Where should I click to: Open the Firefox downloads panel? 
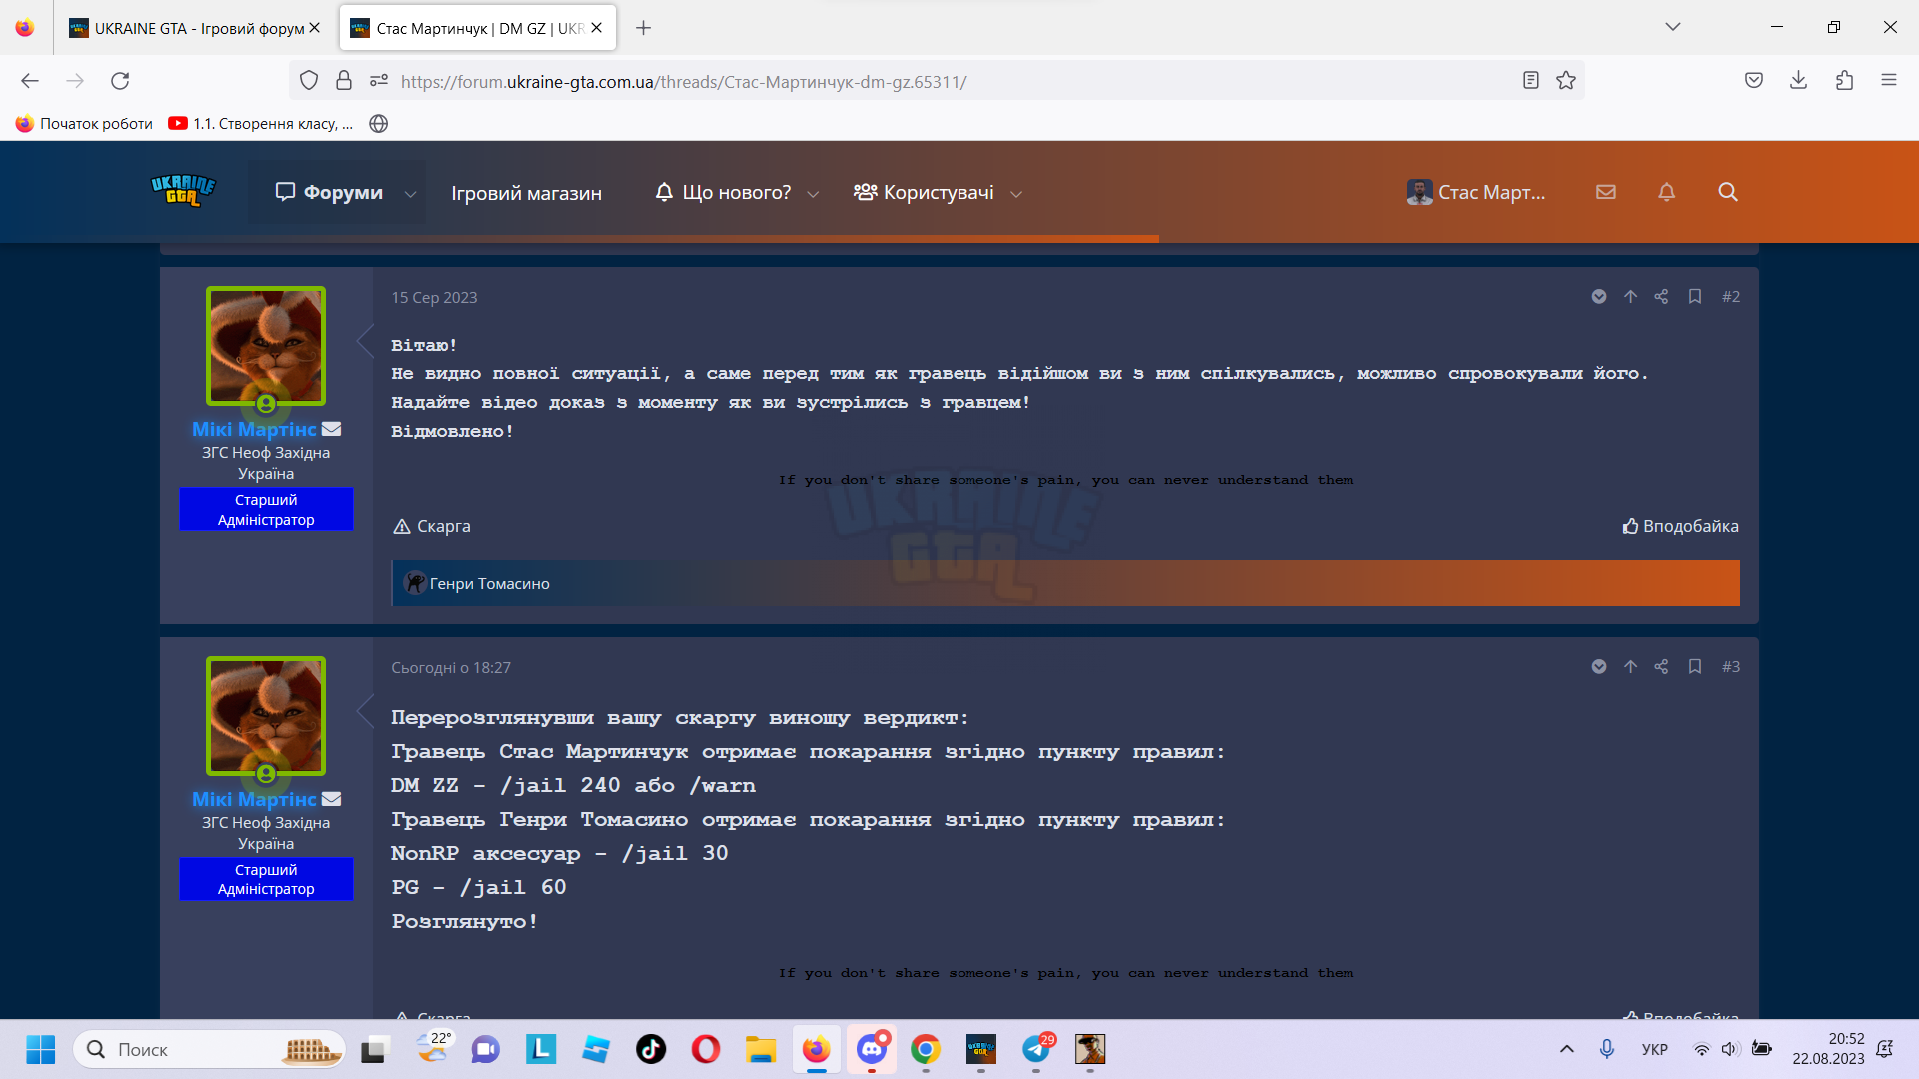tap(1799, 81)
